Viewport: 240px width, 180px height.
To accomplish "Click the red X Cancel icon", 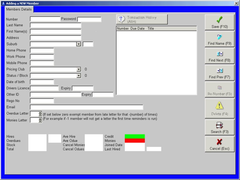I will pyautogui.click(x=220, y=142).
